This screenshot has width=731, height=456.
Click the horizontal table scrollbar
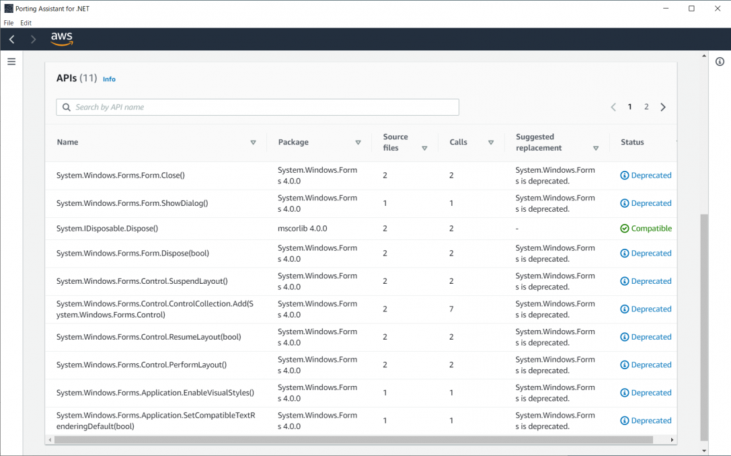353,440
